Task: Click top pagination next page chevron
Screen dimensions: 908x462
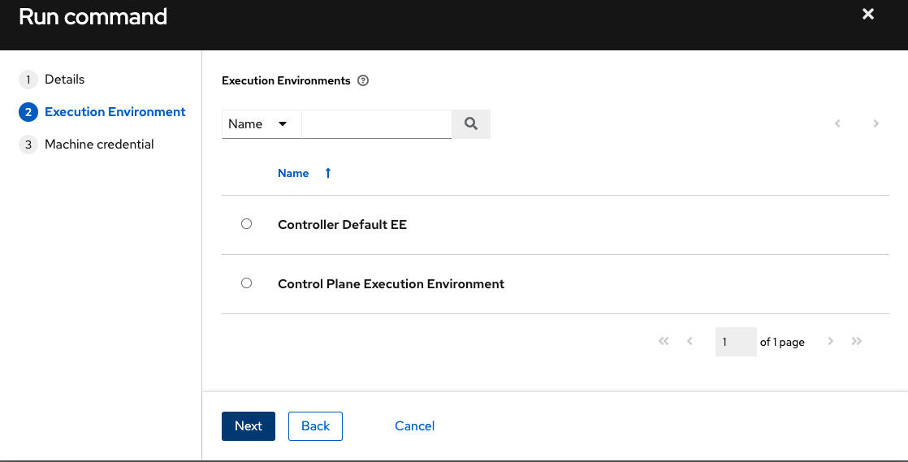Action: [876, 124]
